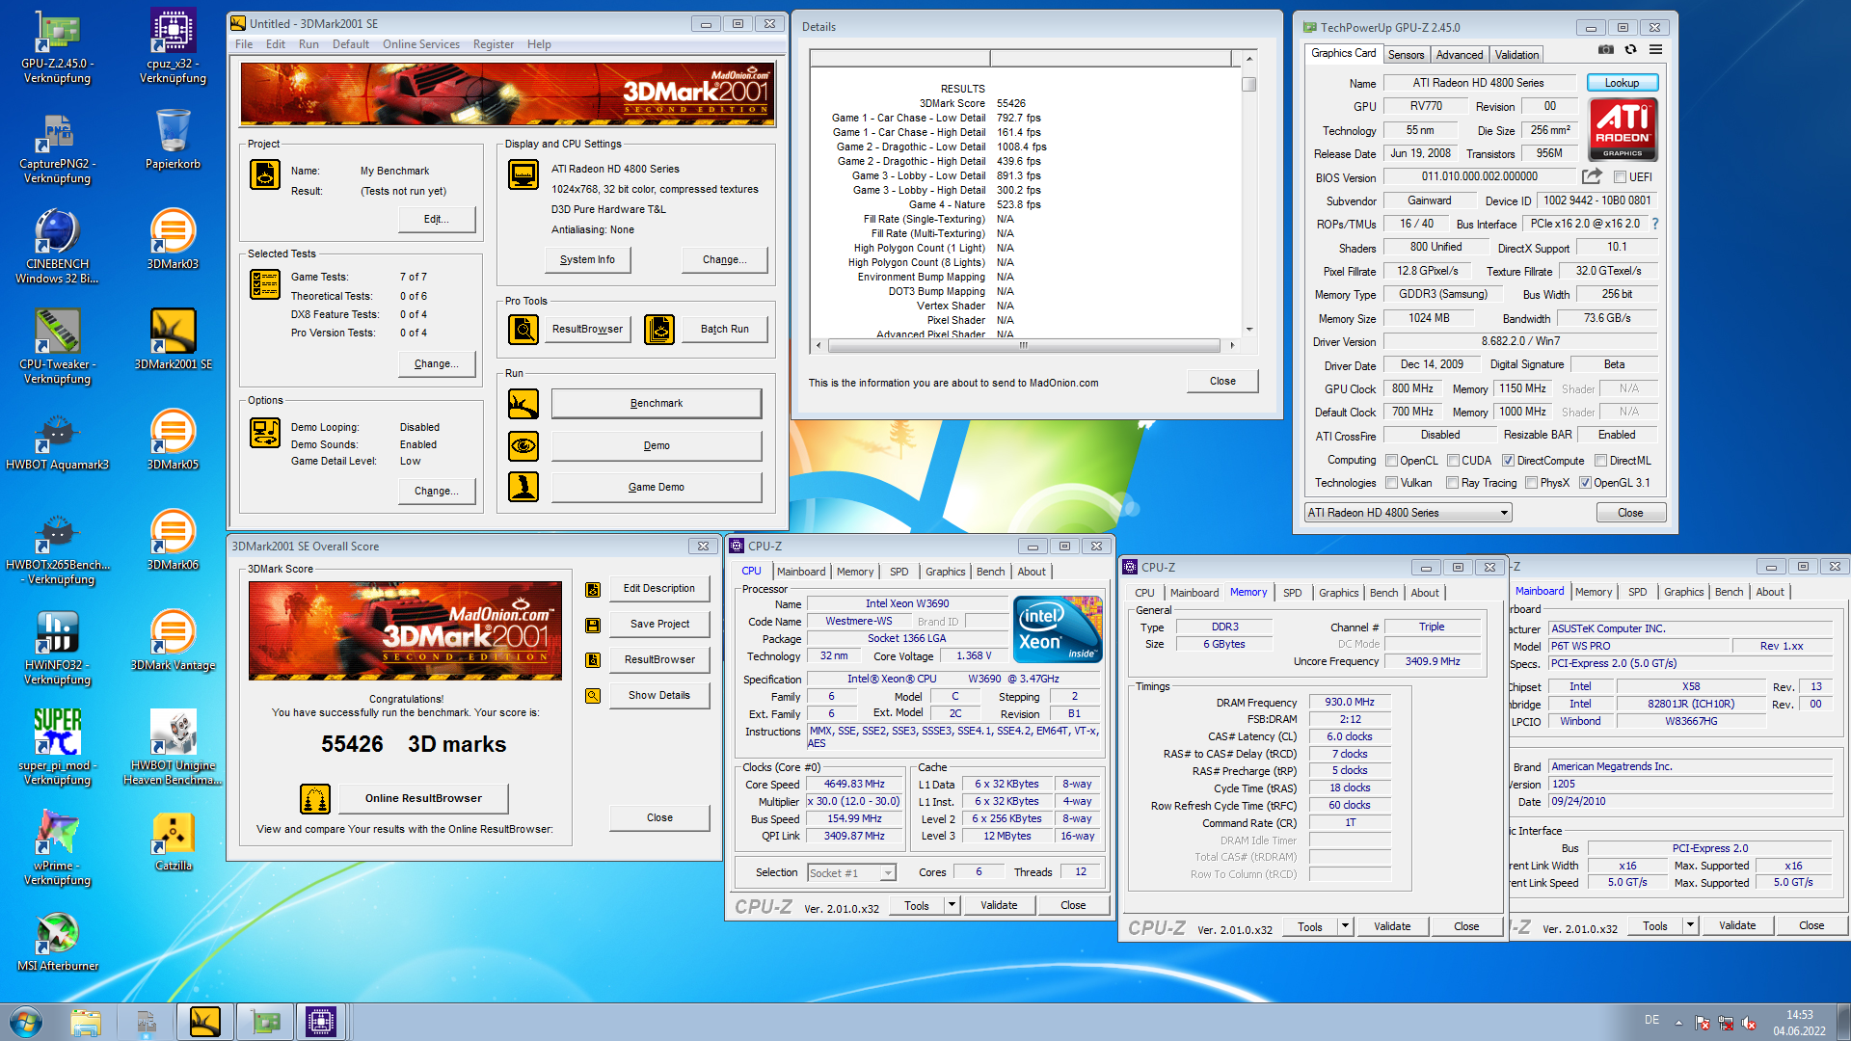Open Windows Explorer from the taskbar

coord(86,1022)
